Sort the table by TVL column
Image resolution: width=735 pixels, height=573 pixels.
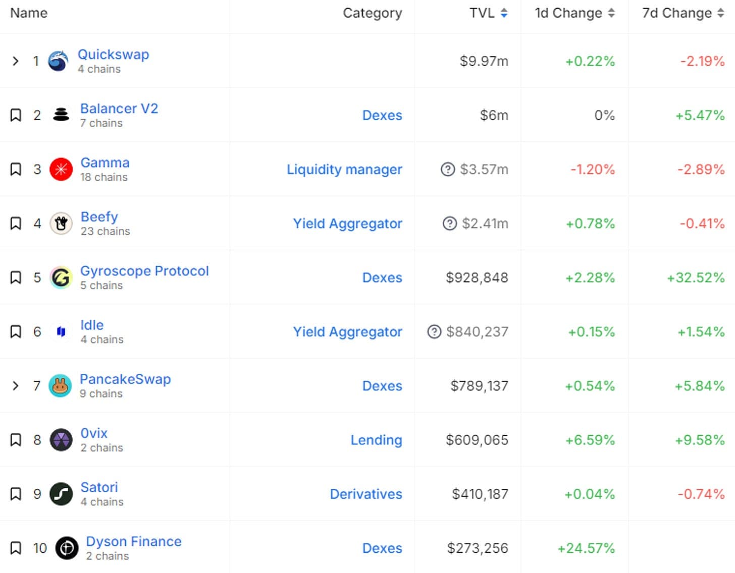click(x=488, y=13)
